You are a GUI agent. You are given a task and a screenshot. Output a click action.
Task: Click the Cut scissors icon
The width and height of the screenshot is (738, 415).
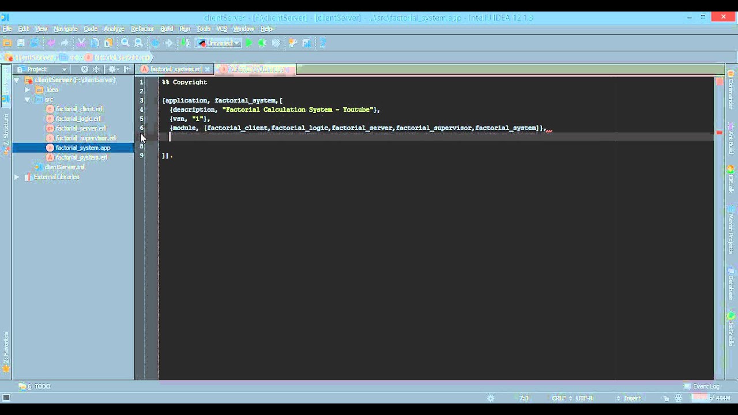coord(81,43)
